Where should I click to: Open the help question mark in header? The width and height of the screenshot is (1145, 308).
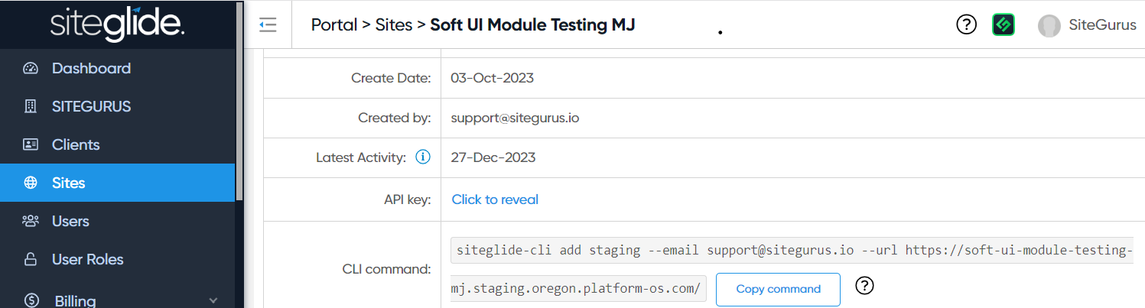[x=966, y=25]
